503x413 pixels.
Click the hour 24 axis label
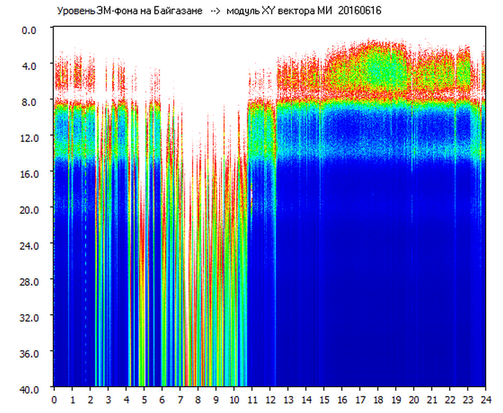(x=486, y=400)
